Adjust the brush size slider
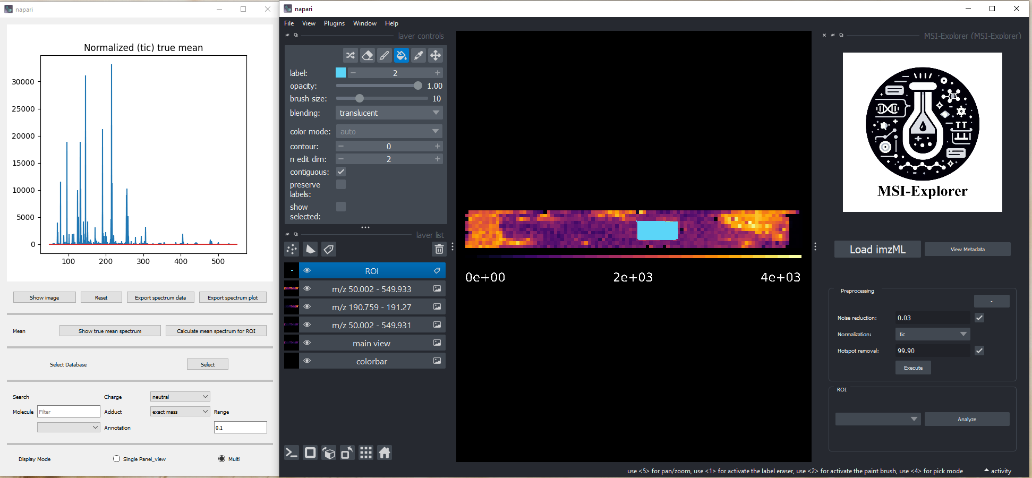This screenshot has width=1032, height=478. [x=360, y=98]
